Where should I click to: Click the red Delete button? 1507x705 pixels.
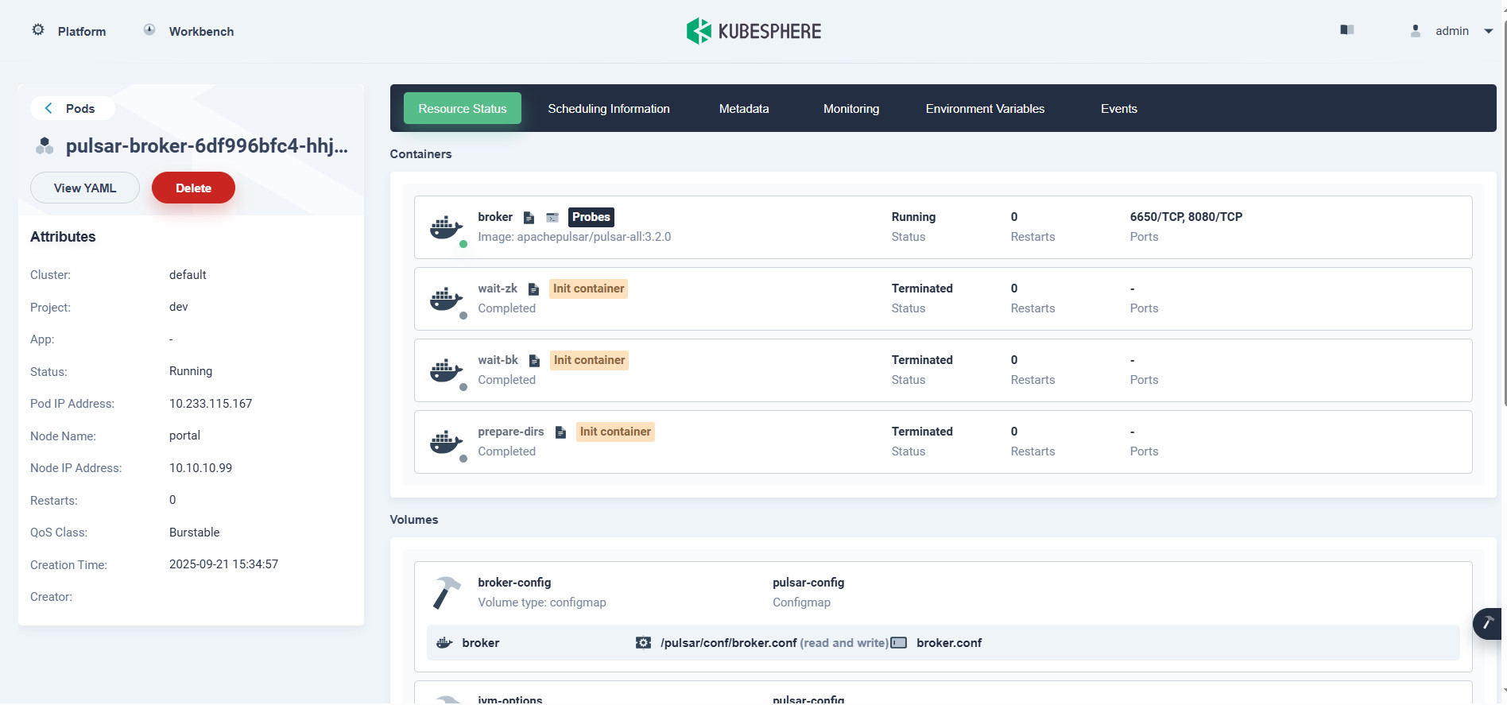pos(193,188)
